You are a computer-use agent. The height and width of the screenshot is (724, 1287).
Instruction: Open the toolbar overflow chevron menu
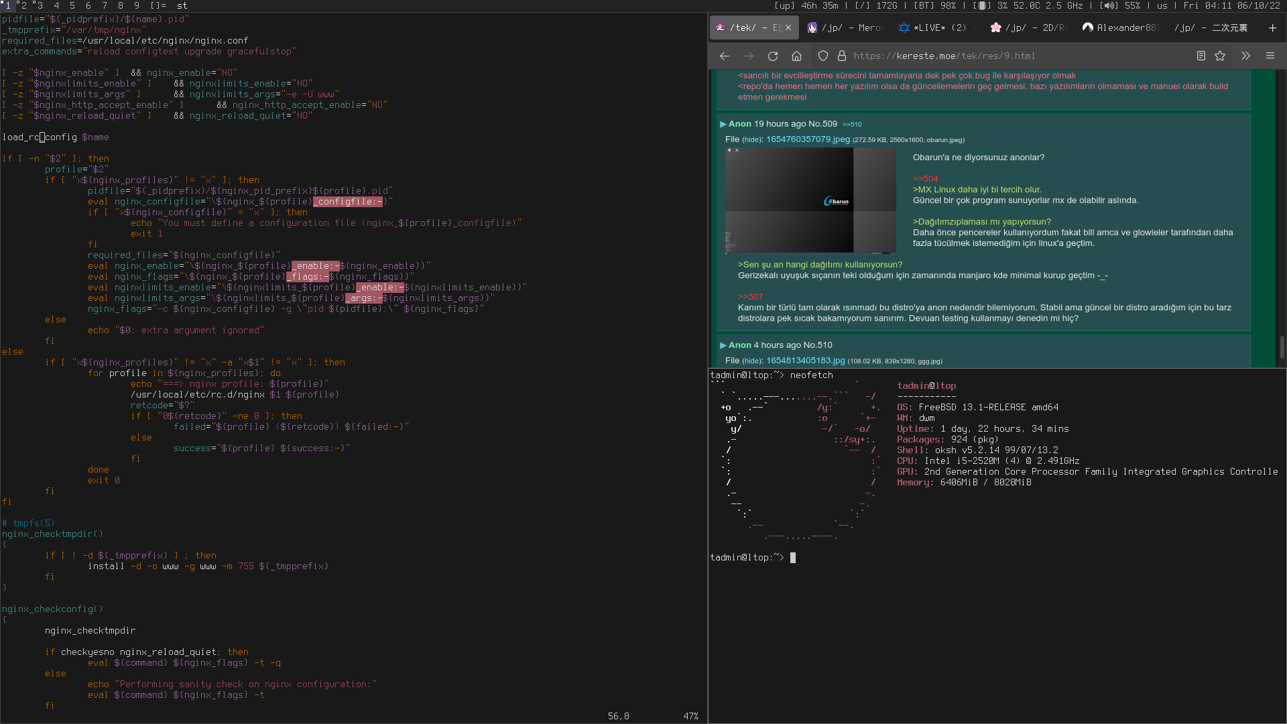pyautogui.click(x=1245, y=56)
